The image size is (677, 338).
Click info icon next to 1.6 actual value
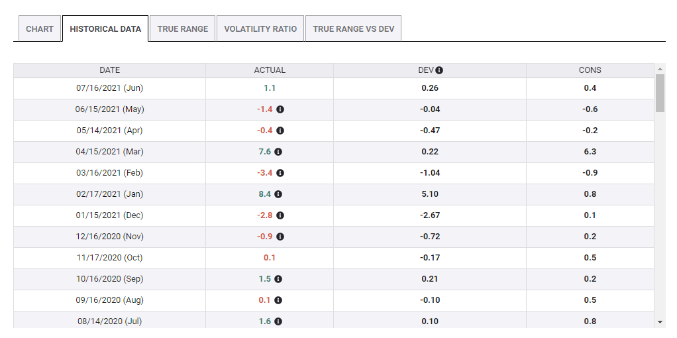[x=278, y=321]
